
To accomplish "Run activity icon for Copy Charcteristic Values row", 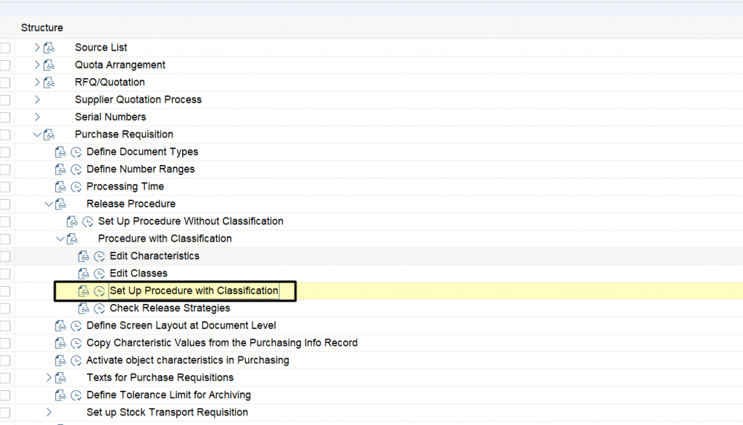I will (x=76, y=343).
